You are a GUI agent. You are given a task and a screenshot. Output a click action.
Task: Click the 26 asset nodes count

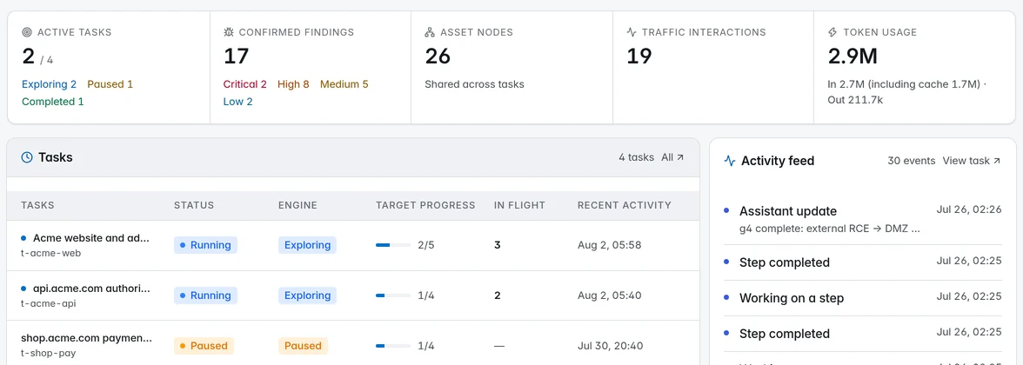pos(438,56)
